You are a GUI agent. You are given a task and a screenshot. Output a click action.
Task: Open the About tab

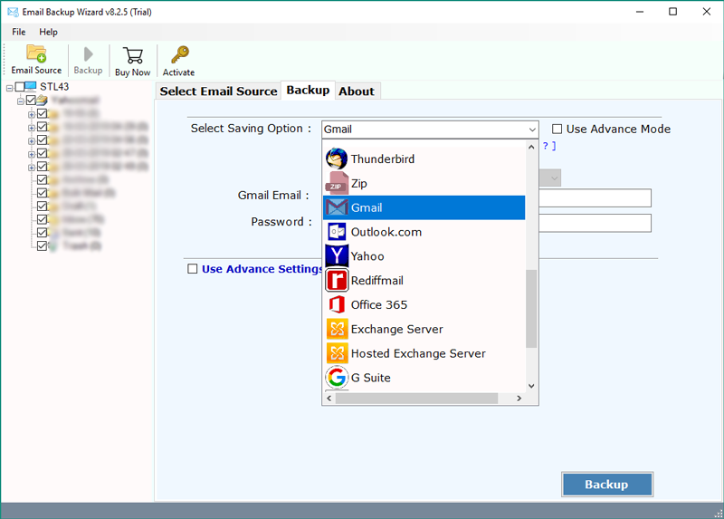pos(357,91)
